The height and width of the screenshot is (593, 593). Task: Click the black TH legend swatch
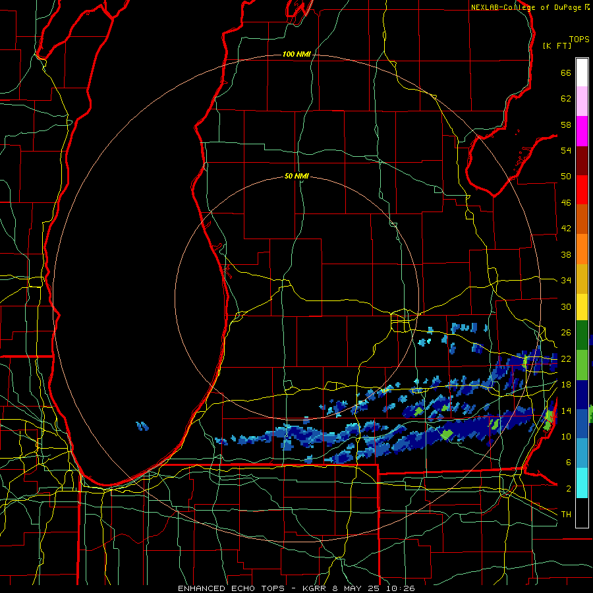(x=582, y=513)
